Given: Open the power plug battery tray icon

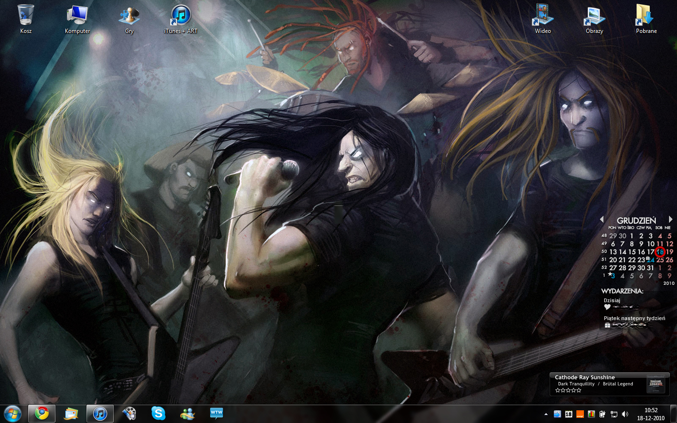Looking at the screenshot, I should (602, 414).
